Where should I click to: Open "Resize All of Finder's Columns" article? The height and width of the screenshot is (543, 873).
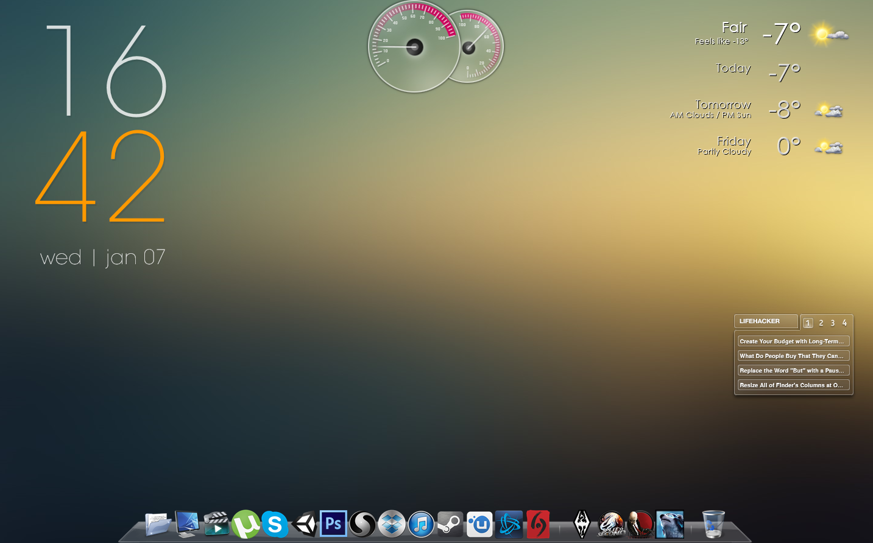(x=793, y=385)
